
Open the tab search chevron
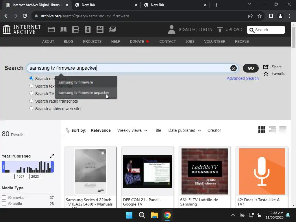[x=249, y=4]
